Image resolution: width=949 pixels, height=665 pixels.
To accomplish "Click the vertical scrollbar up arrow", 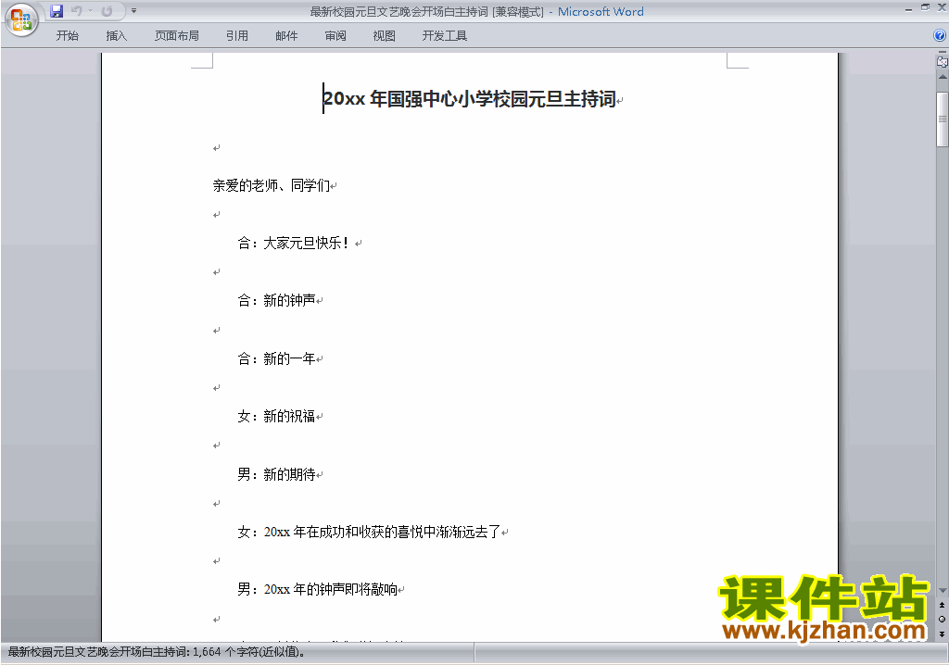I will [943, 78].
